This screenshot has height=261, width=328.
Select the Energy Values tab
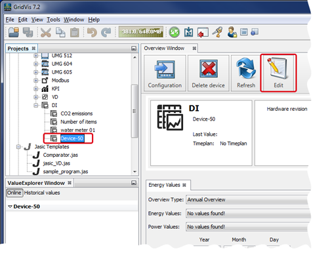click(x=164, y=185)
